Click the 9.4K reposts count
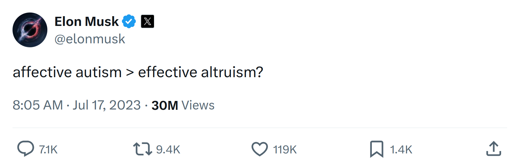 point(168,150)
